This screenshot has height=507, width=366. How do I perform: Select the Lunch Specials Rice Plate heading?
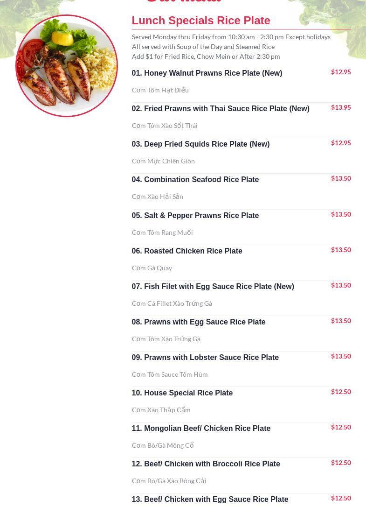[201, 21]
